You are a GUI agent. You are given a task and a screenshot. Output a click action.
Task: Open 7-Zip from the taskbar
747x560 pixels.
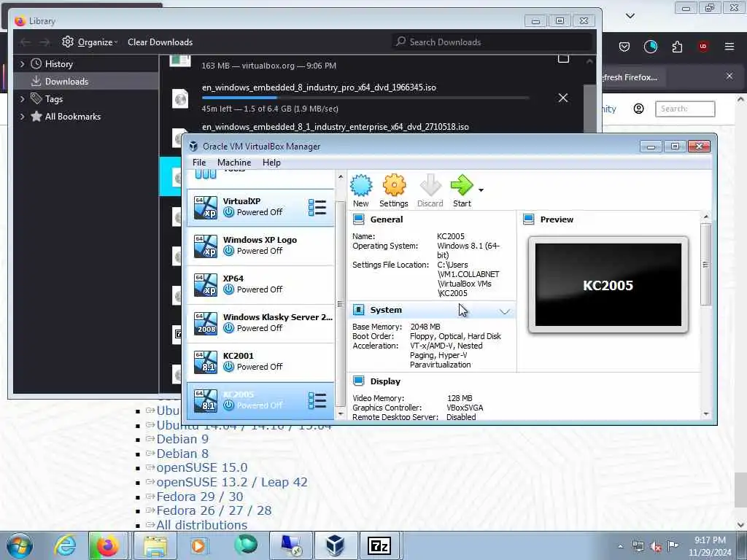[x=379, y=545]
